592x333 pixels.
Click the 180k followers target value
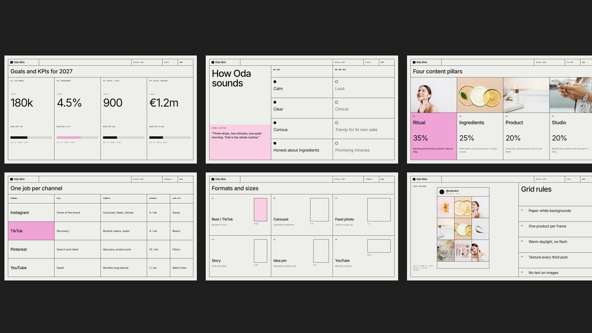pyautogui.click(x=22, y=103)
